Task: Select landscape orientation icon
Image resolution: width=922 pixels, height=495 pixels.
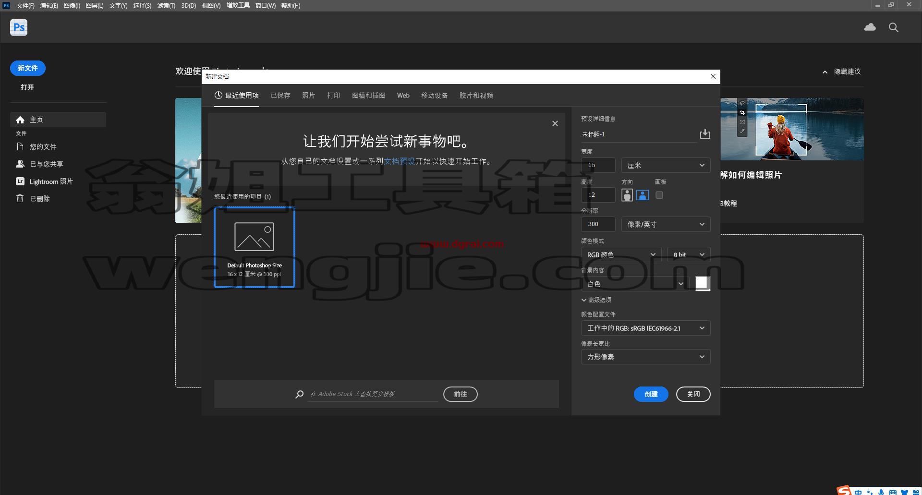Action: (x=643, y=195)
